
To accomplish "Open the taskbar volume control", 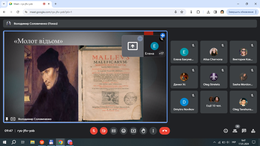I will (228, 142).
